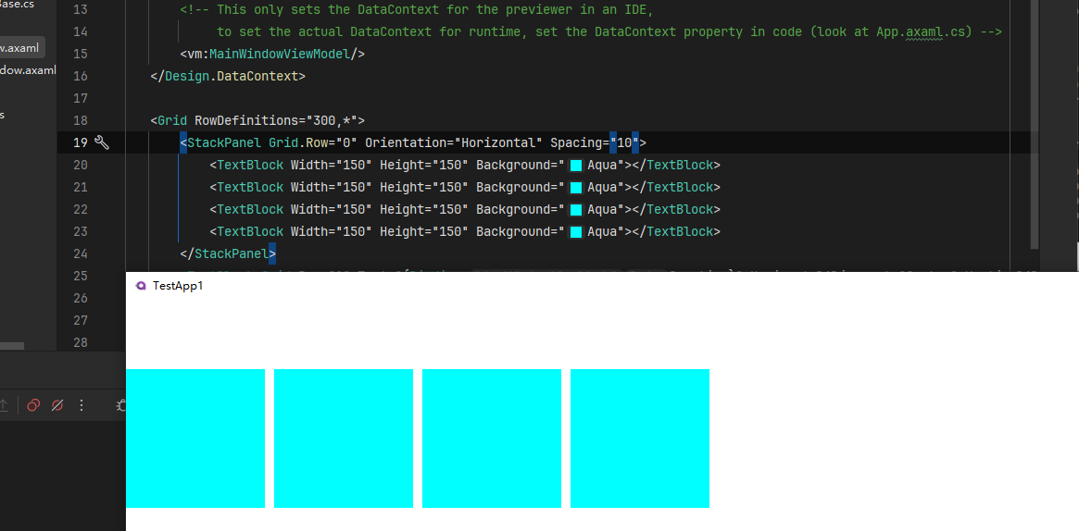The height and width of the screenshot is (531, 1079).
Task: Click Aqua color swatch on line 23
Action: tap(575, 232)
